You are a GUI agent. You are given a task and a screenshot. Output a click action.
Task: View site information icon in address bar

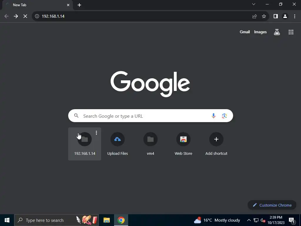[x=37, y=16]
